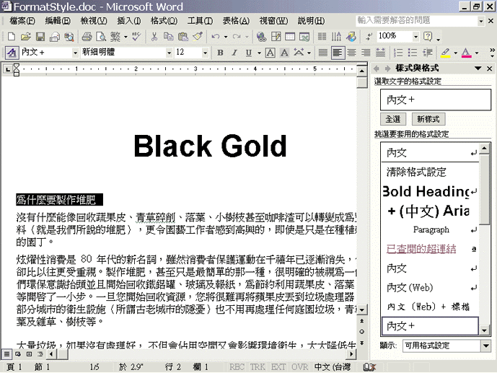
Task: Click the 全選 button
Action: [x=393, y=119]
